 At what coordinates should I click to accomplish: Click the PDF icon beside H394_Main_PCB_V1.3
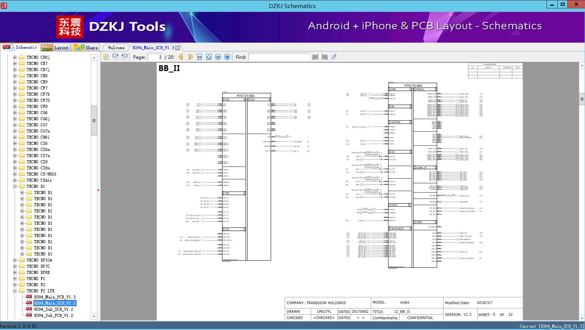point(29,297)
